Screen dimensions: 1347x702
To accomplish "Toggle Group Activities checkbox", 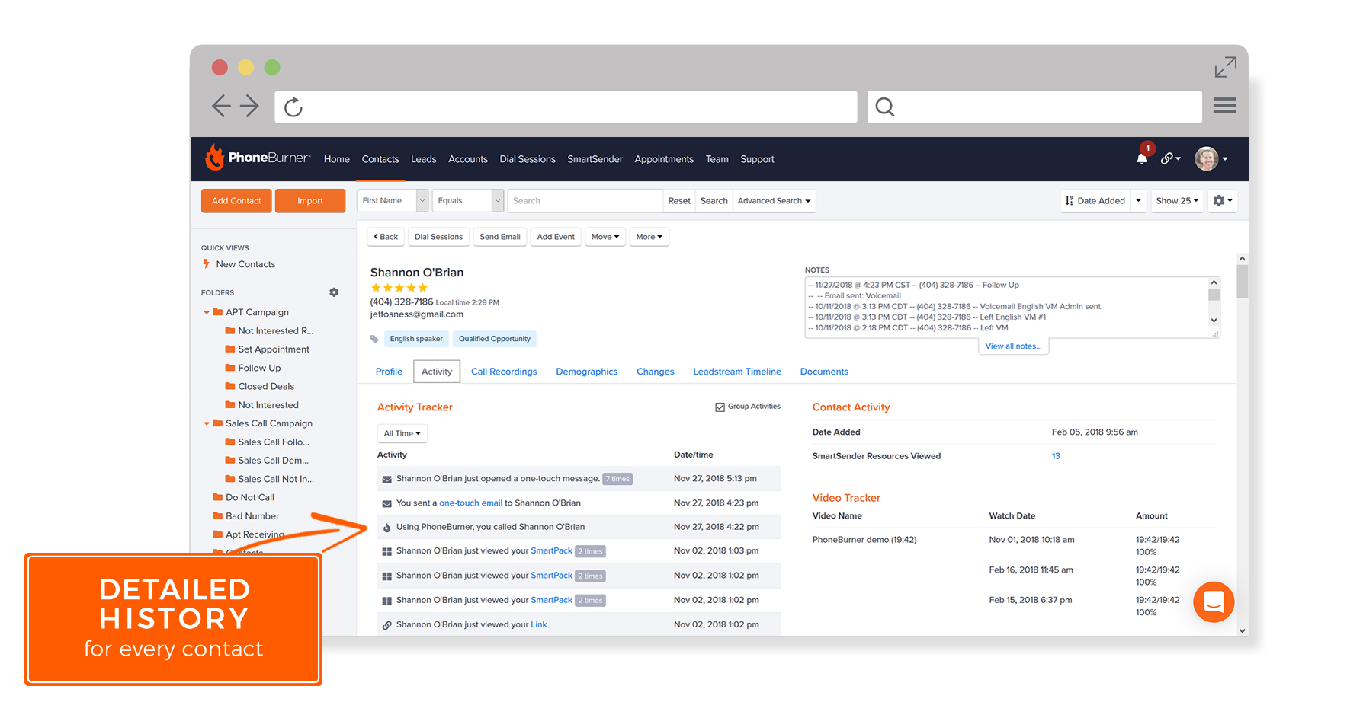I will point(720,407).
